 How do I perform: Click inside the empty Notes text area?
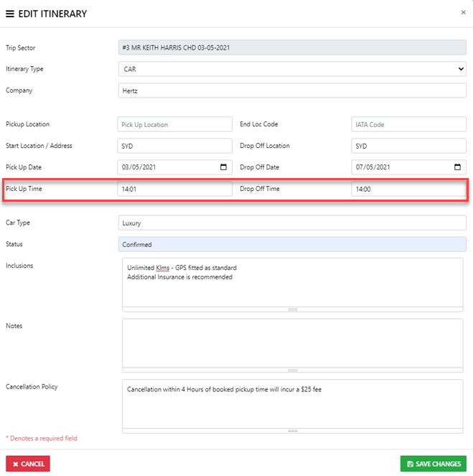pos(291,343)
